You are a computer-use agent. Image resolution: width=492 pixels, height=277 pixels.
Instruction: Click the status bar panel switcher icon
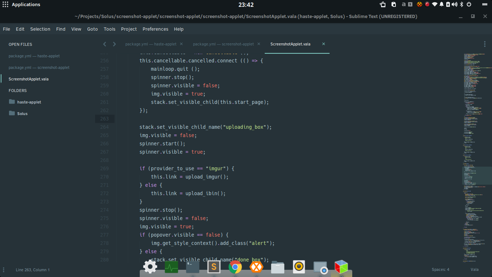[4, 270]
